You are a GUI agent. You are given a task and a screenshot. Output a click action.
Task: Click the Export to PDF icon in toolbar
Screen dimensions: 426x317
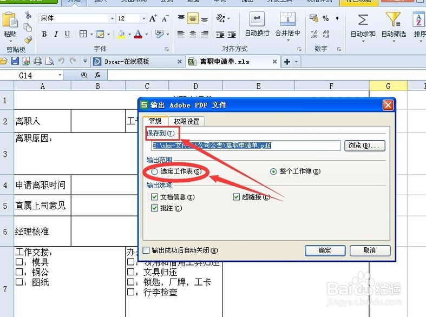27,61
